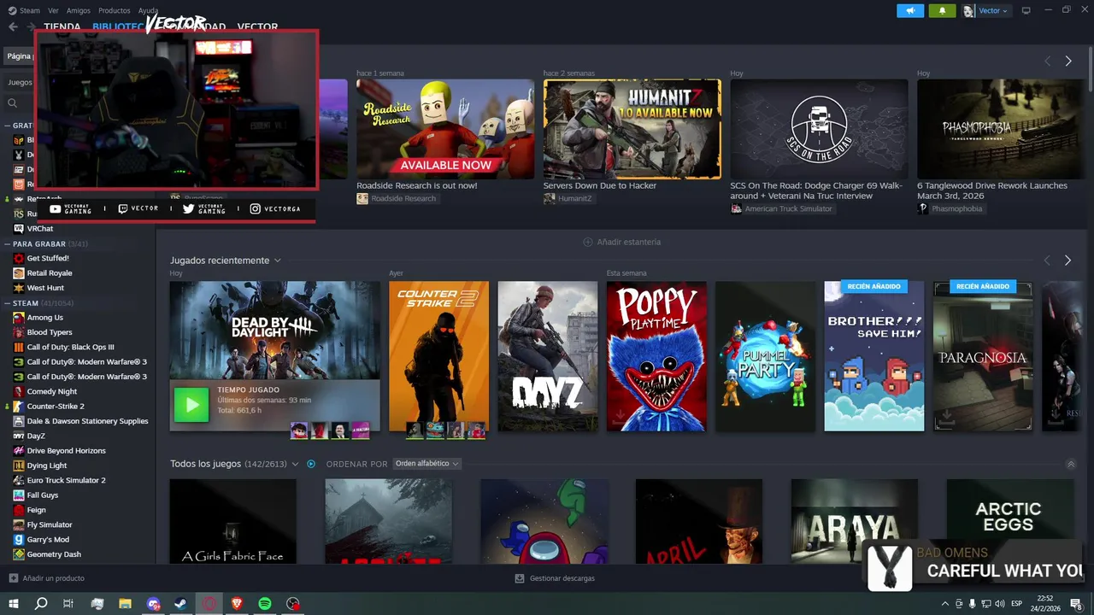1094x615 pixels.
Task: Open the green notifications bell
Action: [943, 10]
